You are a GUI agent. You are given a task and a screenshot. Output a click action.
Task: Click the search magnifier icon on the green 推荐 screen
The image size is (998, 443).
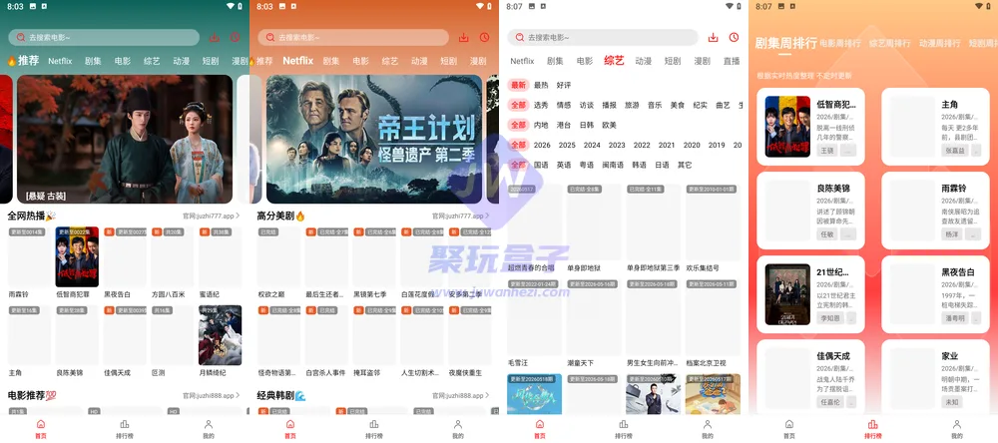(x=20, y=38)
